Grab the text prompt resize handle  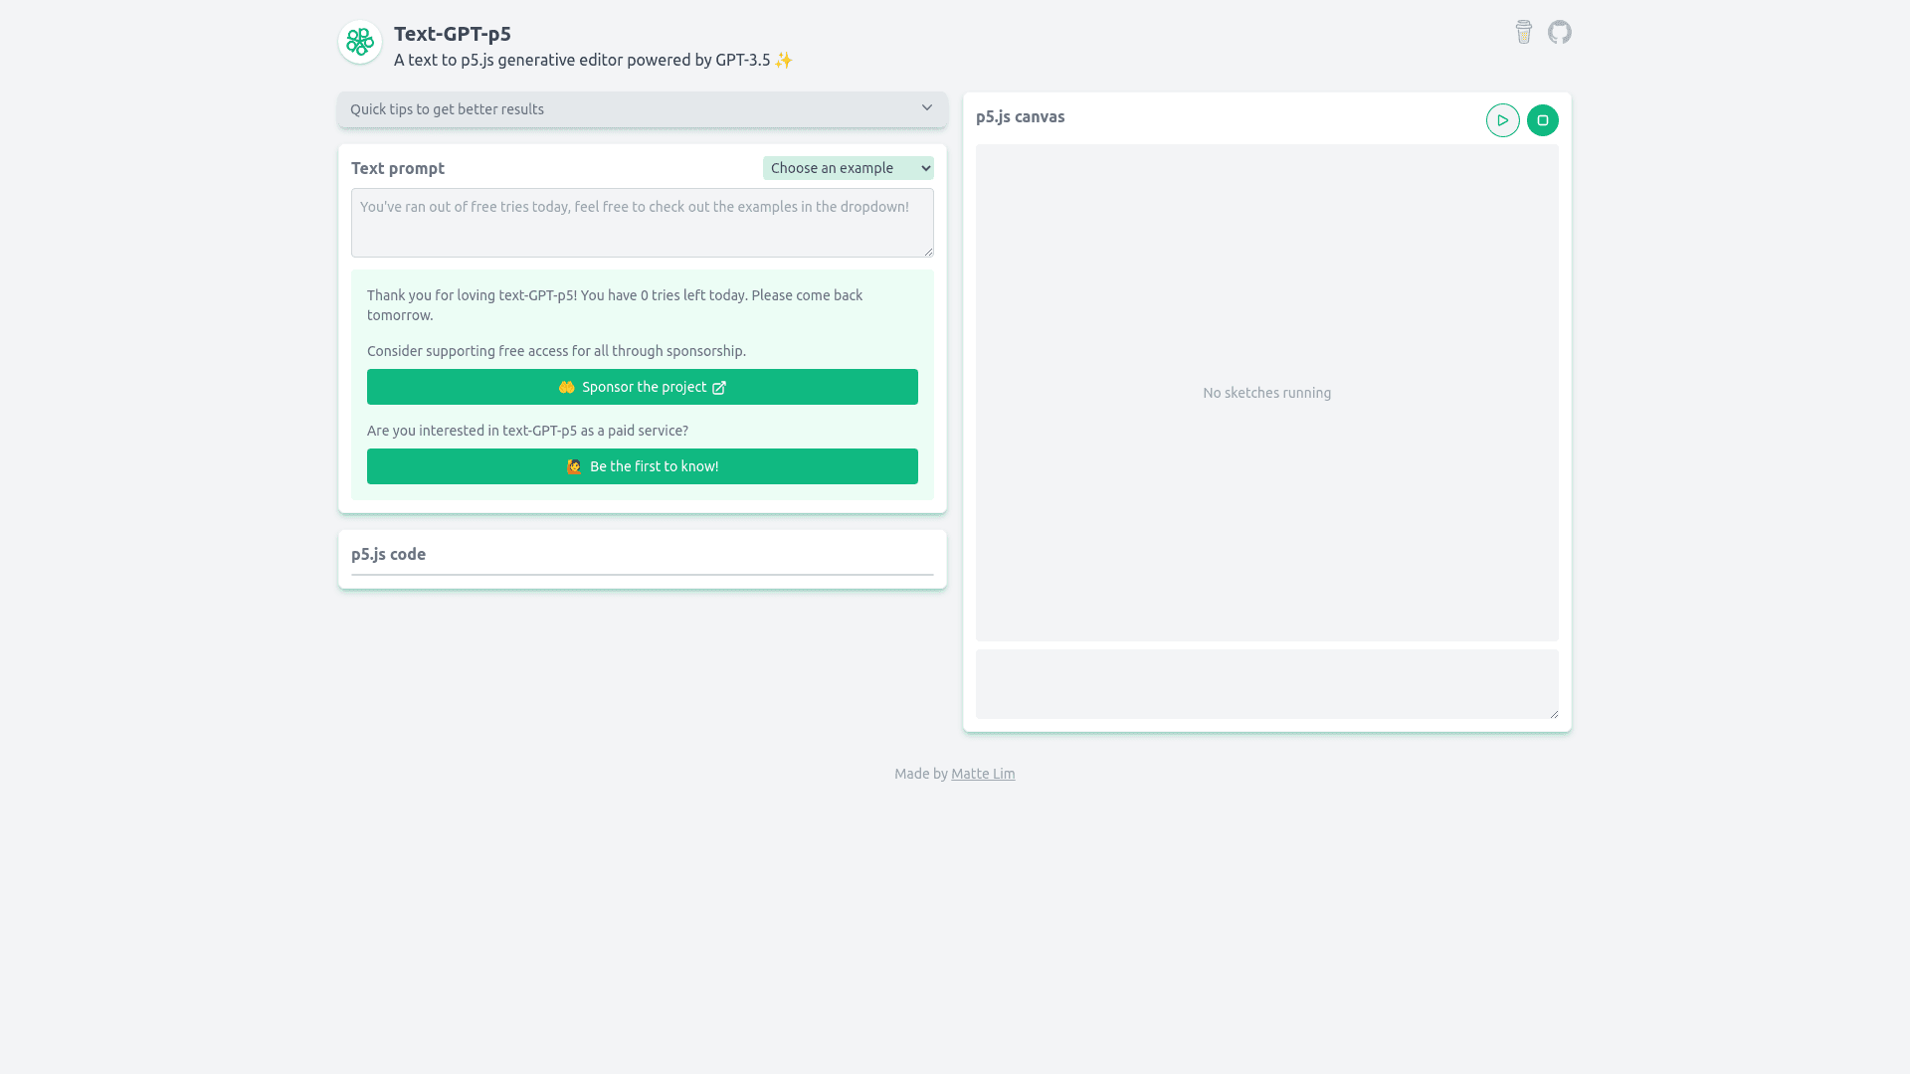(928, 252)
